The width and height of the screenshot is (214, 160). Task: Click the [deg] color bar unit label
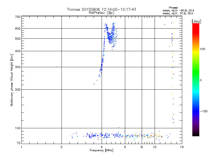tap(196, 21)
